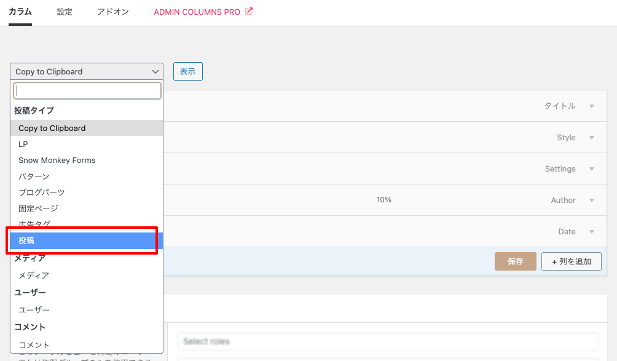Expand the Style column settings arrow
This screenshot has width=617, height=361.
[x=592, y=138]
